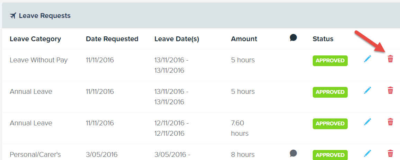
Task: Click the Amount column header
Action: 244,39
